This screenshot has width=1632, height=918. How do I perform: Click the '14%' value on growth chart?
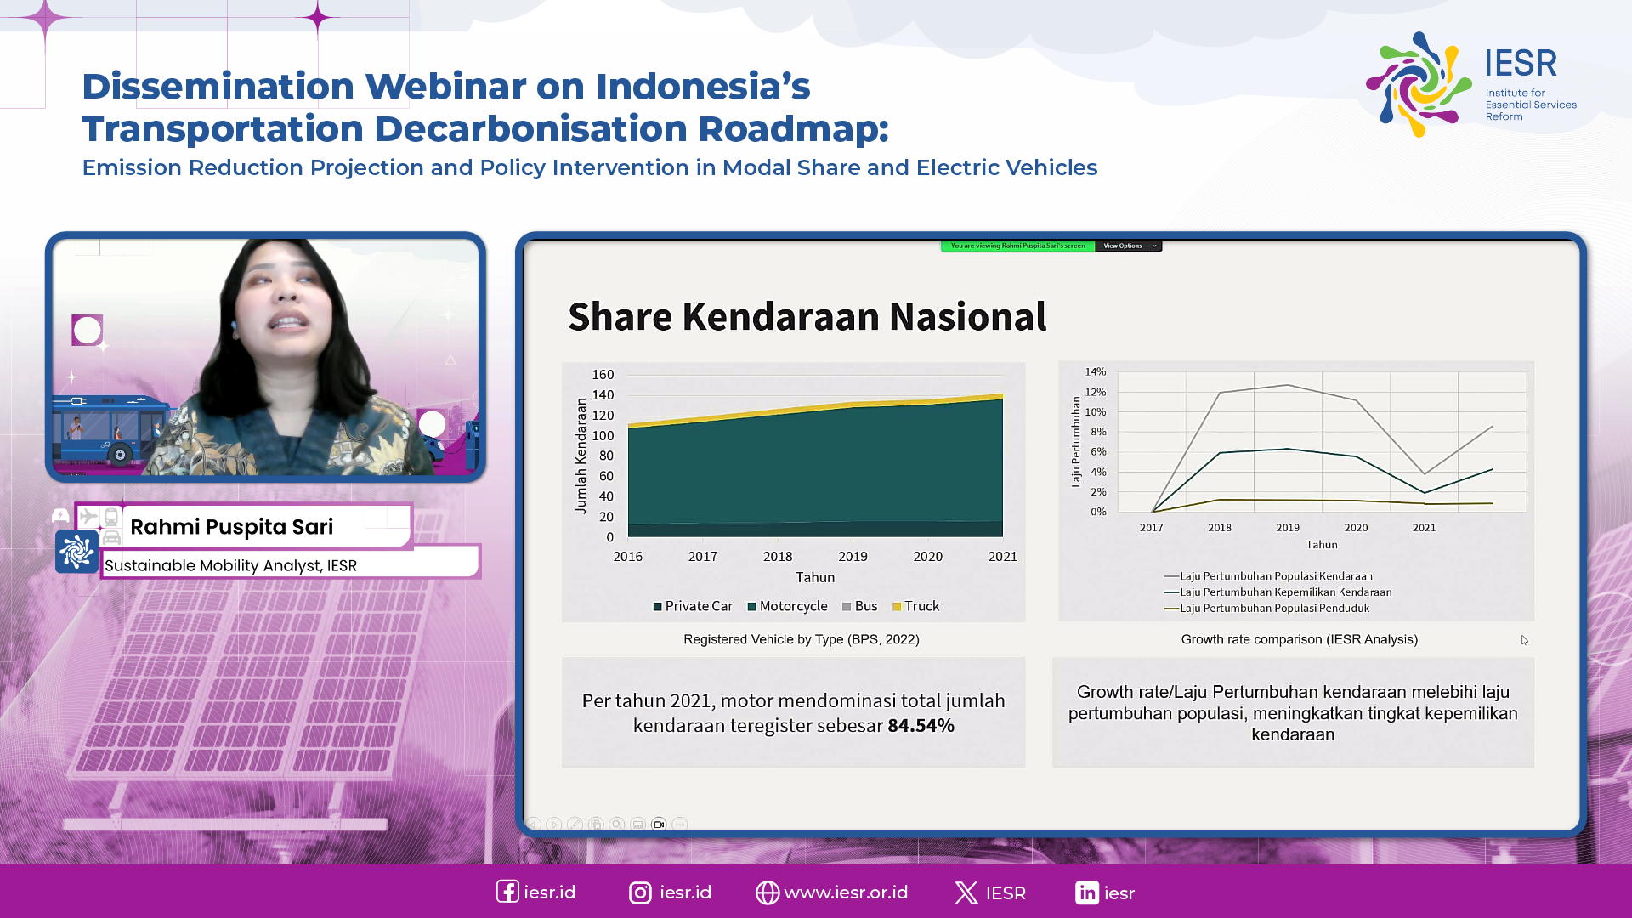(x=1096, y=371)
